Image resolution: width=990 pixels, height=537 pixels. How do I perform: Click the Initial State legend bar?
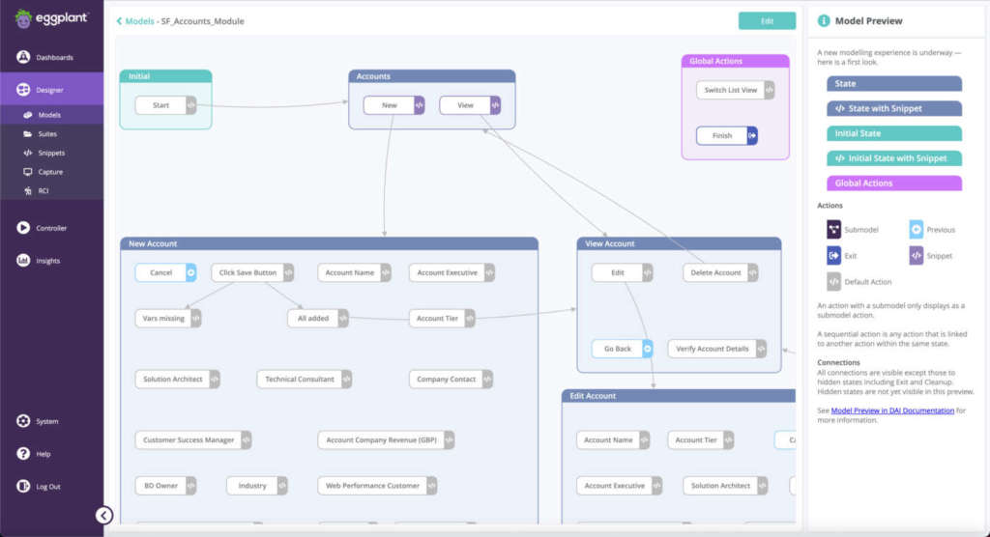(x=894, y=133)
